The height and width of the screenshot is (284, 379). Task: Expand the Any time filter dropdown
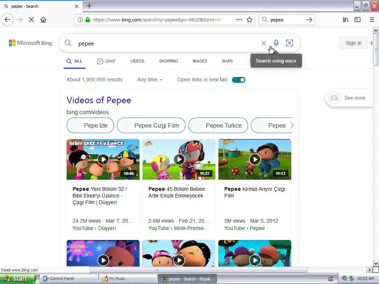(150, 80)
